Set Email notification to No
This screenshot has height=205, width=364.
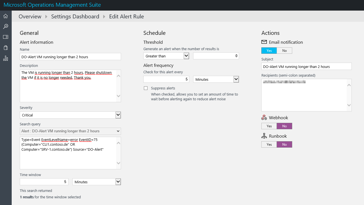(284, 51)
